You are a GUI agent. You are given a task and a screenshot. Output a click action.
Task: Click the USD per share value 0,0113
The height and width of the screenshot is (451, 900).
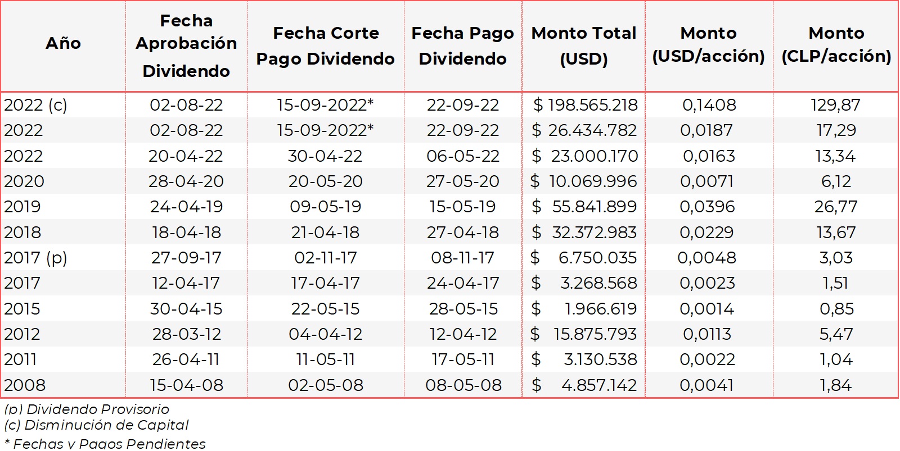tap(707, 334)
